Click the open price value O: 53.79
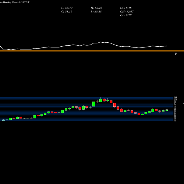 (x=67, y=8)
